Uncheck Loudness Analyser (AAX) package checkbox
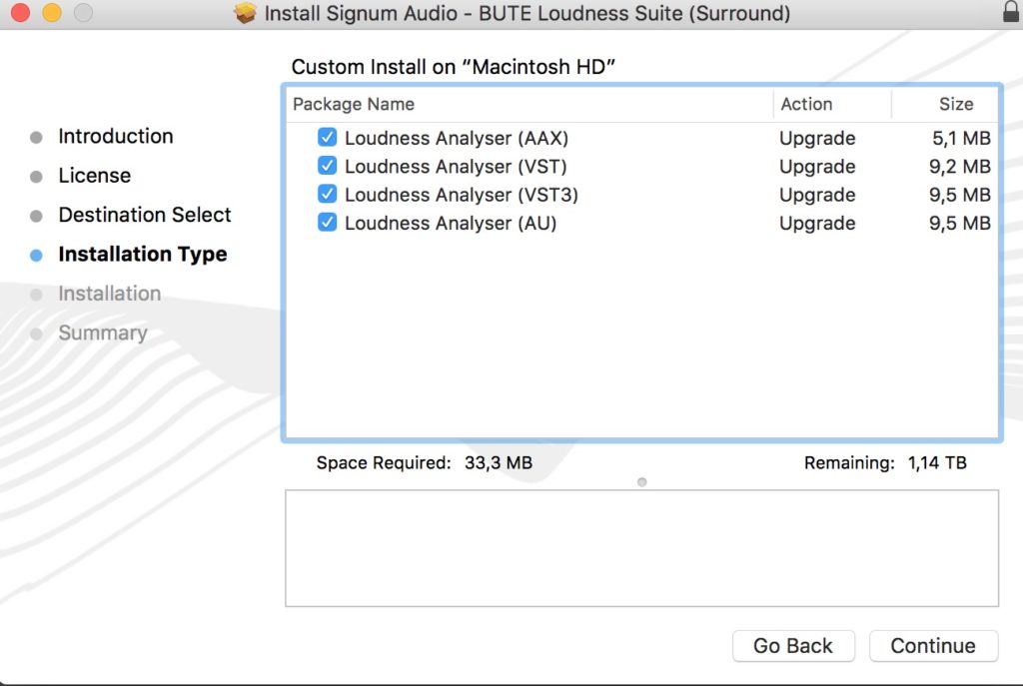1023x686 pixels. (327, 138)
